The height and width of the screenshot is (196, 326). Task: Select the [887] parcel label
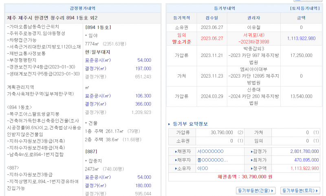90,150
